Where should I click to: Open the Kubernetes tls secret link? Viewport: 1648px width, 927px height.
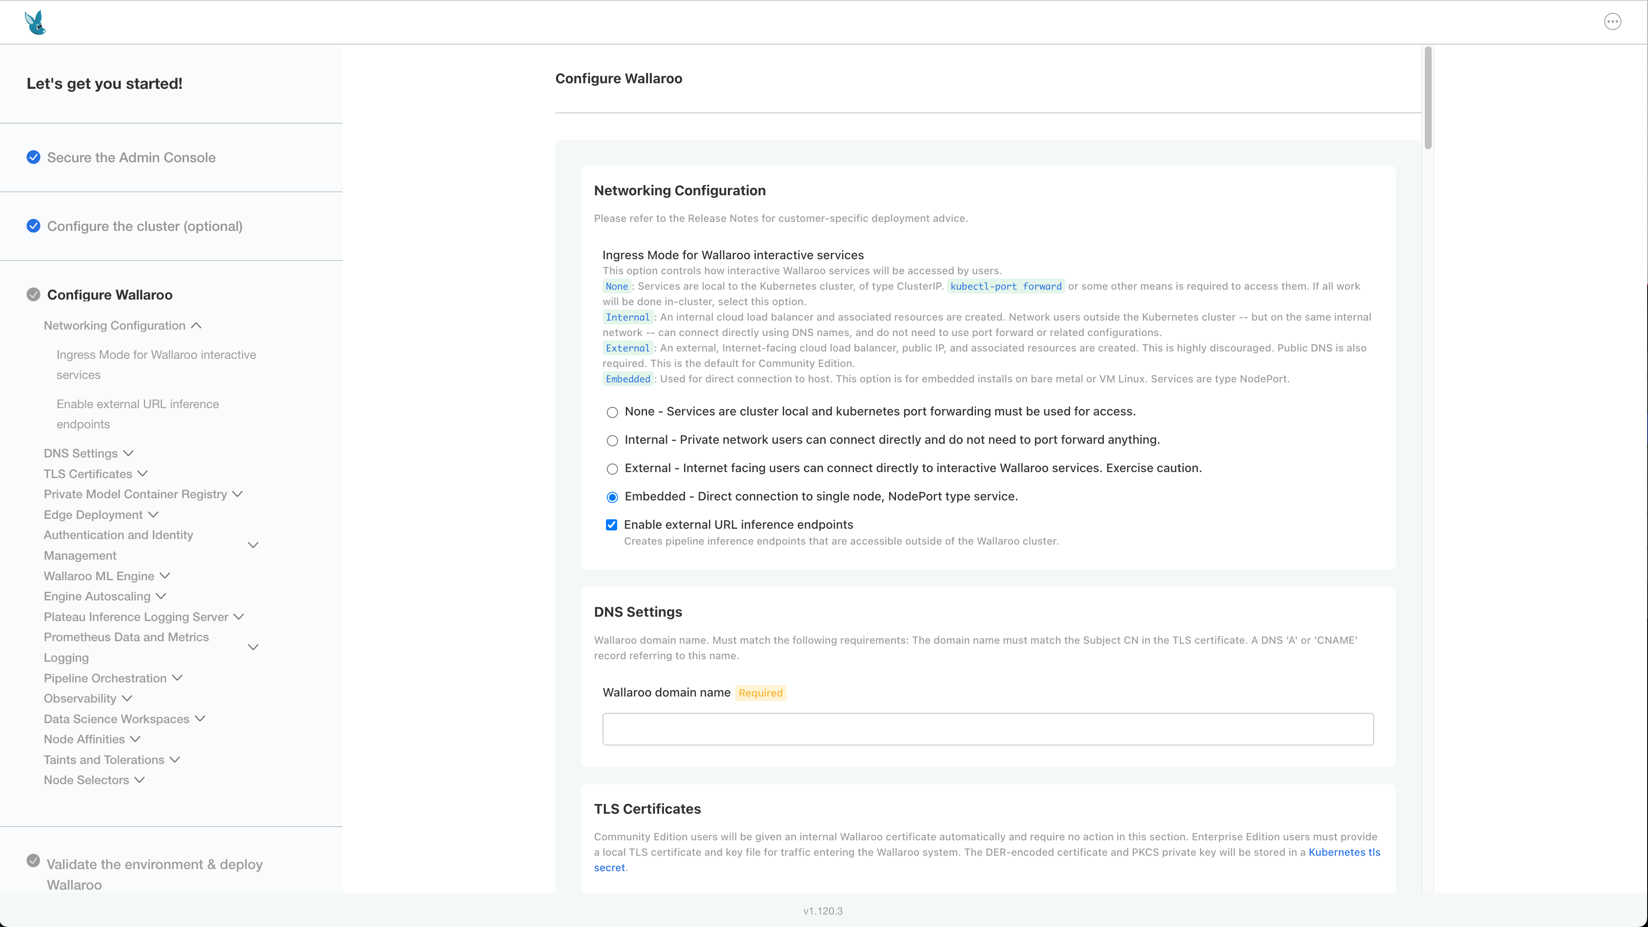pos(1343,852)
